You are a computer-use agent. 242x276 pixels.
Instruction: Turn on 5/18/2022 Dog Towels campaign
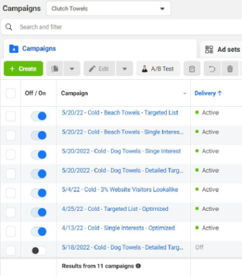[38, 250]
